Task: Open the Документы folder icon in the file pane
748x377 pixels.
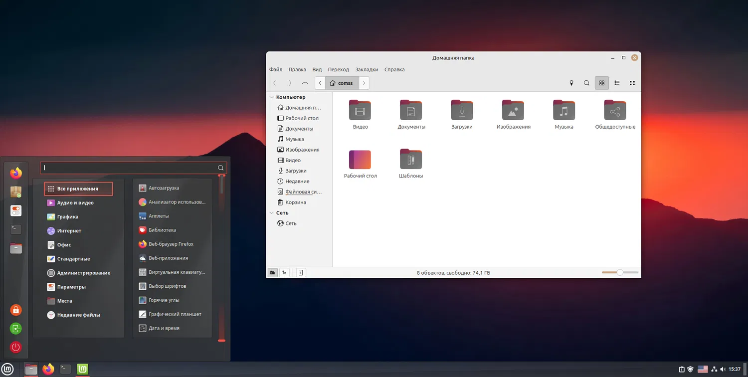Action: (x=411, y=110)
